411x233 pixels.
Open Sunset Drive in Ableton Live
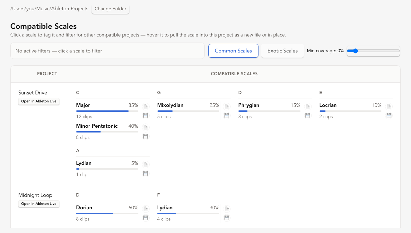tap(39, 101)
